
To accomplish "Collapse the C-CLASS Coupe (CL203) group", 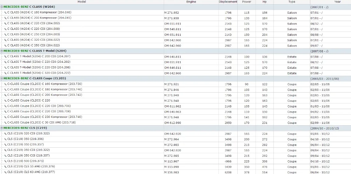I will (x=2, y=79).
